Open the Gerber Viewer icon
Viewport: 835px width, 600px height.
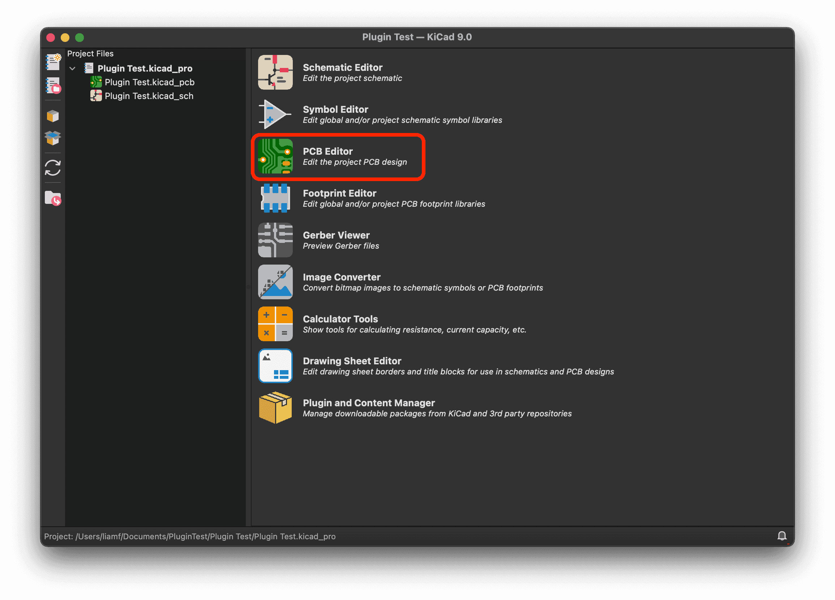tap(275, 240)
